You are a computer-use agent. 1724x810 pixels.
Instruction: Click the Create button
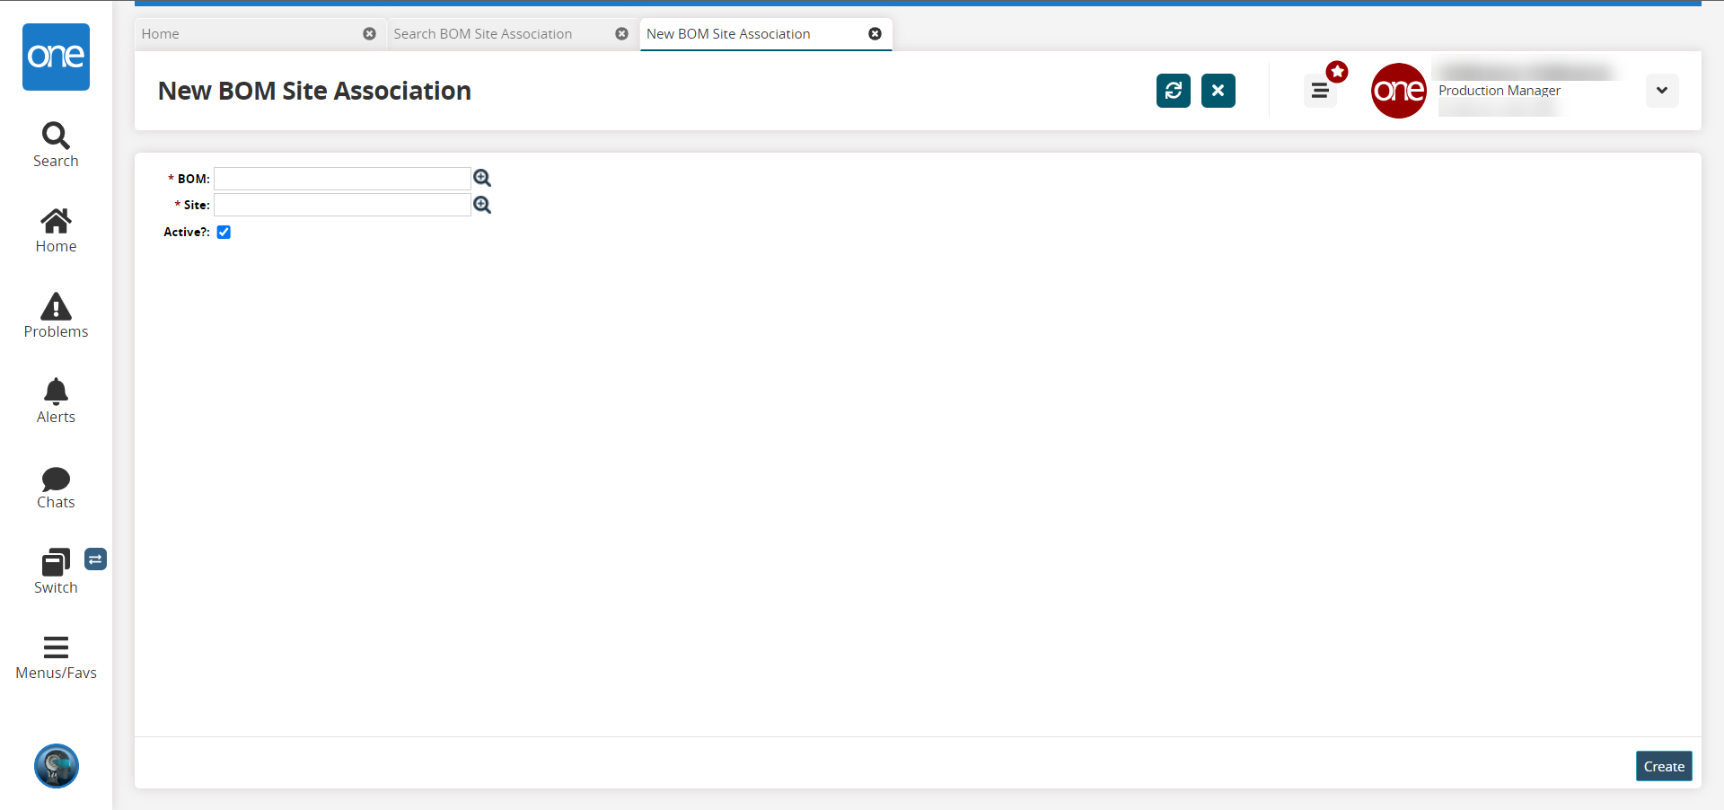click(1664, 766)
